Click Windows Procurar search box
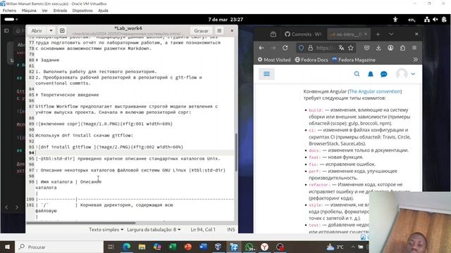The image size is (451, 253). 59,247
